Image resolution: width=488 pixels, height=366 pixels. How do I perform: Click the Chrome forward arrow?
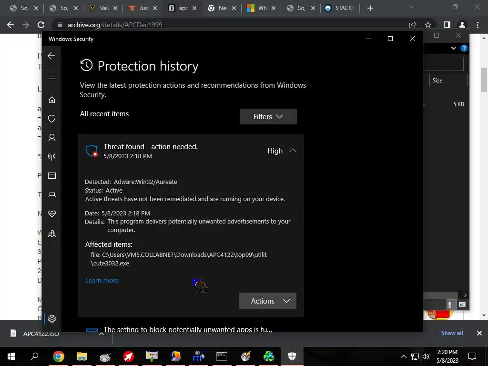pyautogui.click(x=26, y=25)
